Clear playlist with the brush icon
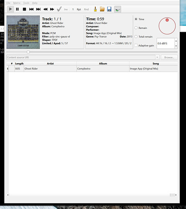The width and height of the screenshot is (186, 209). (x=95, y=9)
